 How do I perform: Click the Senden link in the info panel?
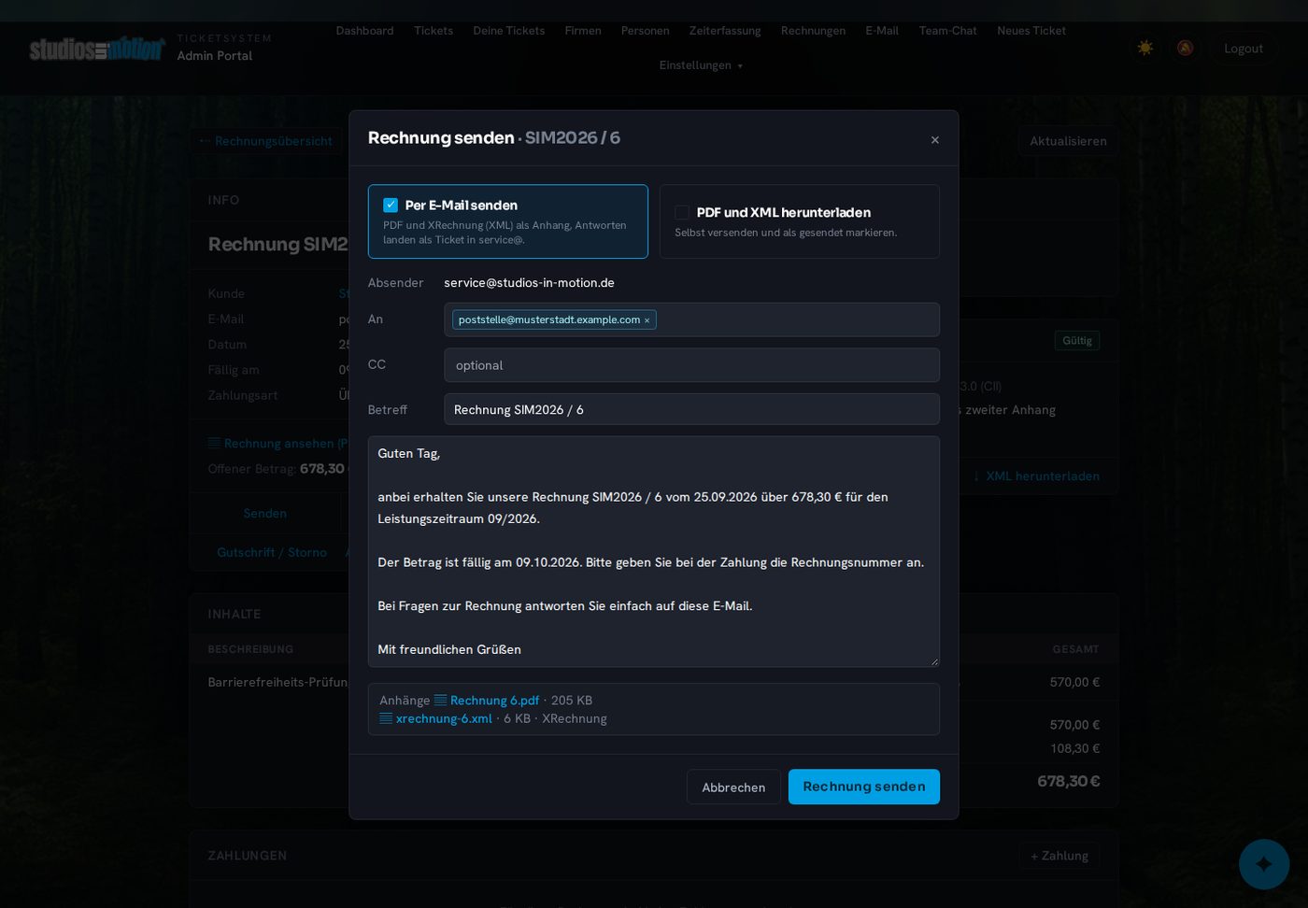click(x=265, y=514)
